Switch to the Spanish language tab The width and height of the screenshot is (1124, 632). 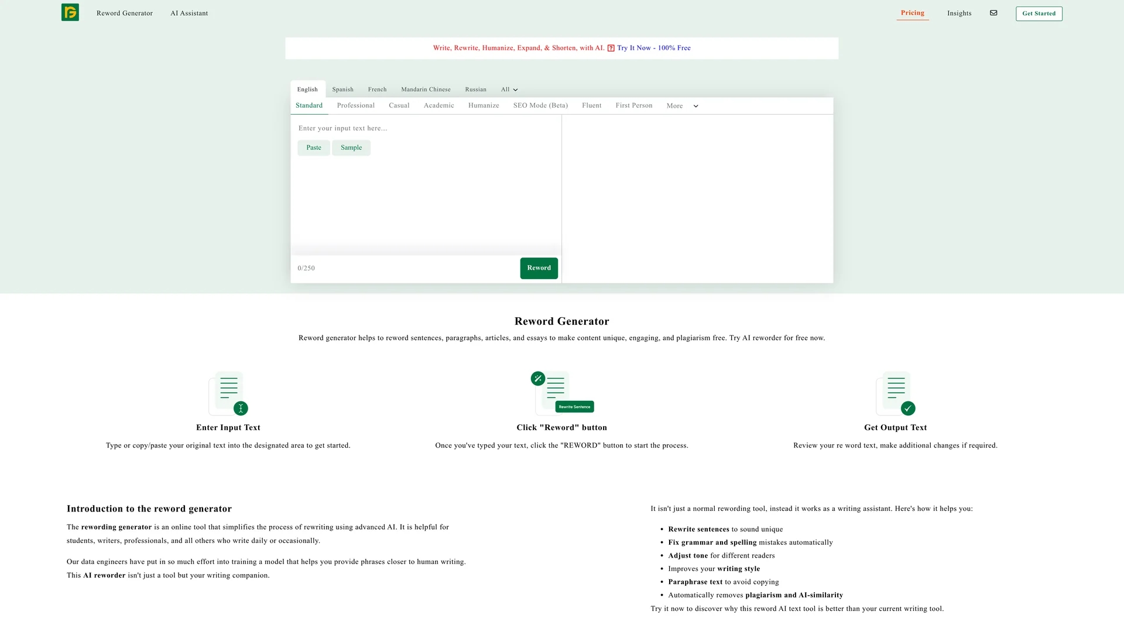click(342, 90)
